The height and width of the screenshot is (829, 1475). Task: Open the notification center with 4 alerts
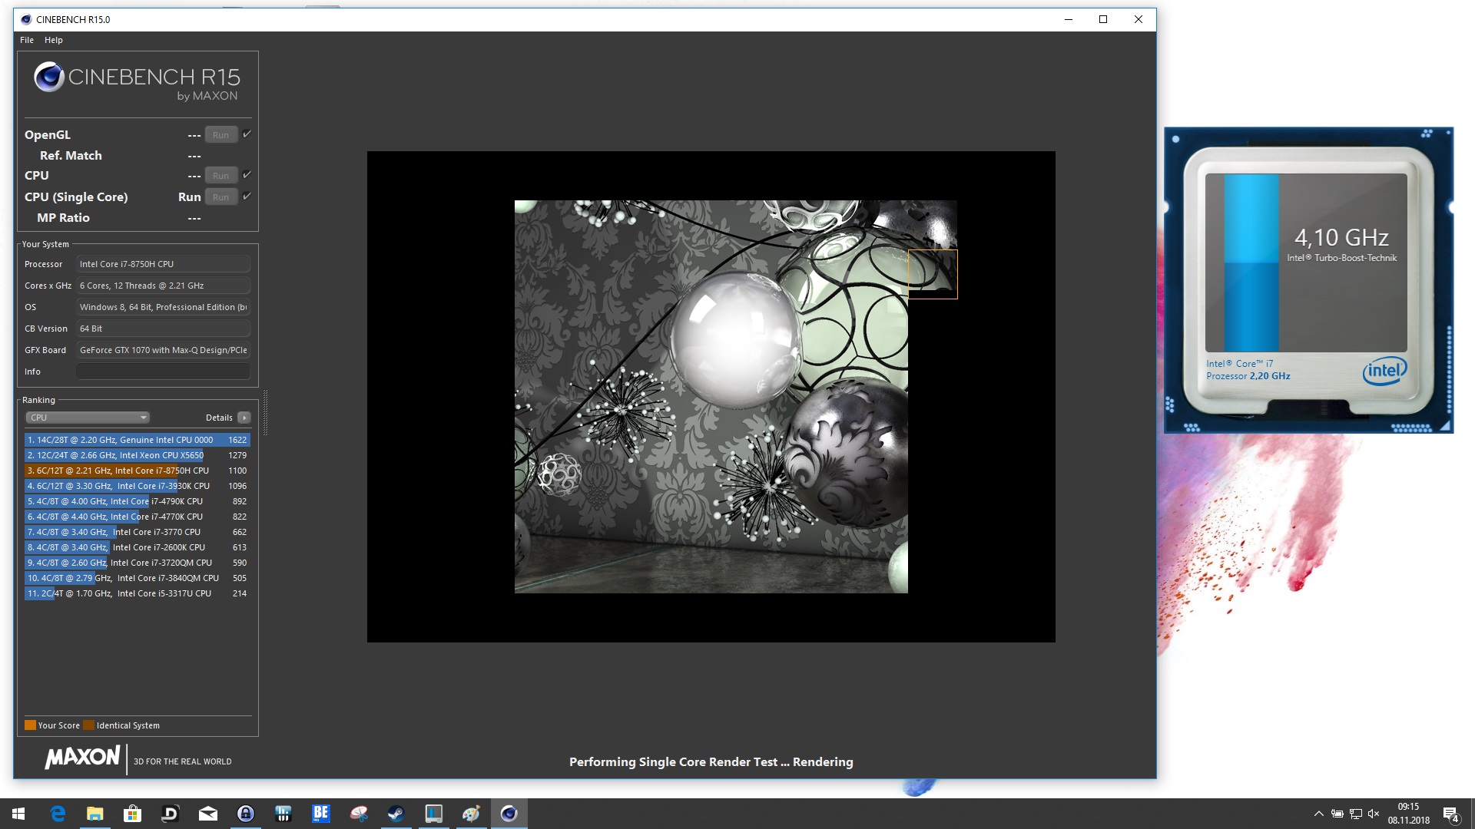tap(1450, 814)
